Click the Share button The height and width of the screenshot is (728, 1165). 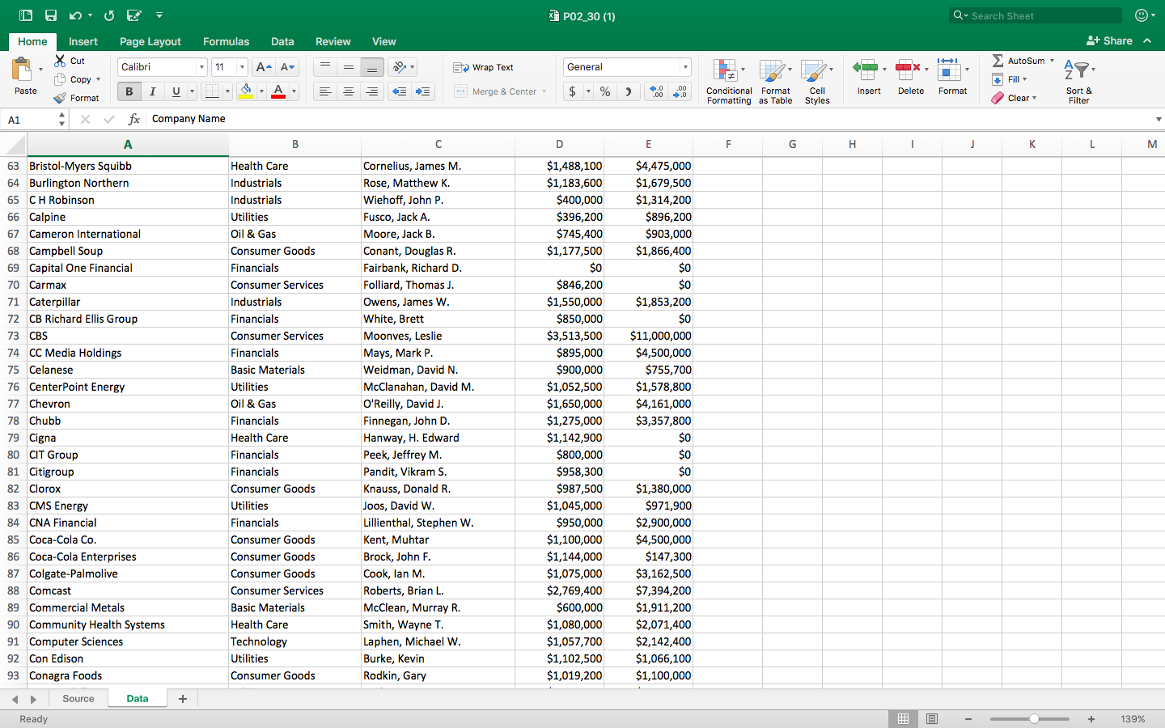pos(1109,40)
